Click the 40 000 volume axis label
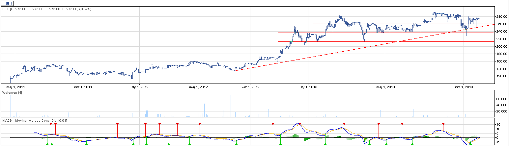 [502, 105]
